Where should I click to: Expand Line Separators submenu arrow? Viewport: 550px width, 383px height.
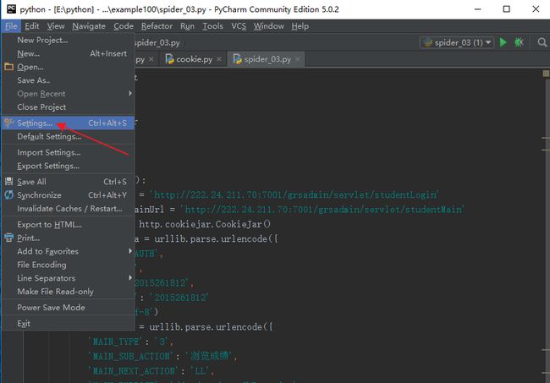tap(130, 278)
